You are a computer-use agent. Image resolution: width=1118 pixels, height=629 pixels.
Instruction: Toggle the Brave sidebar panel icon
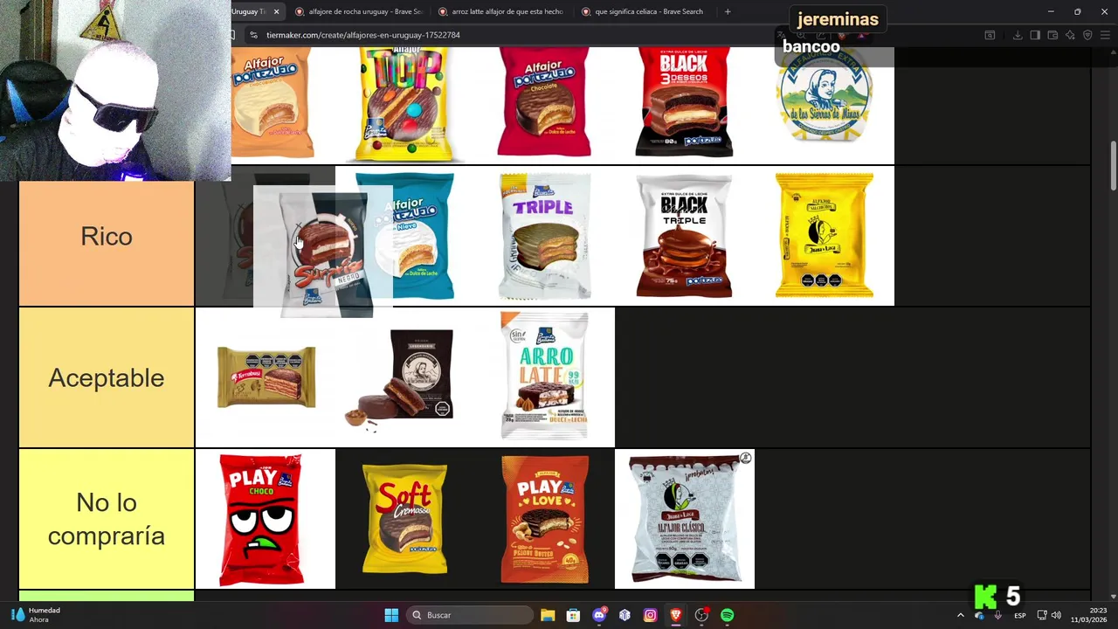click(x=1035, y=35)
